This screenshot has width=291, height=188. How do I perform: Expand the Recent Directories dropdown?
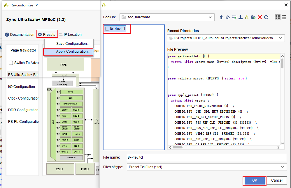pos(281,38)
